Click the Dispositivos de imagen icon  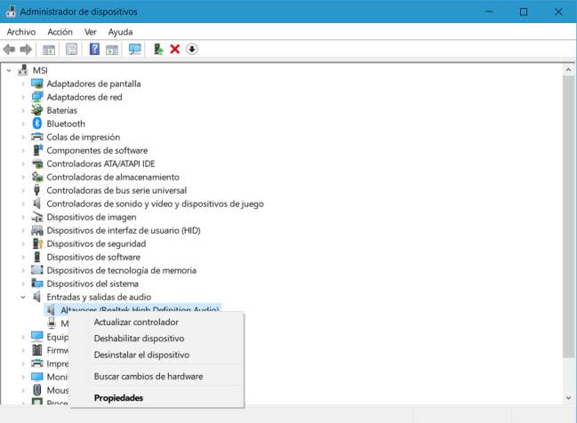point(36,217)
